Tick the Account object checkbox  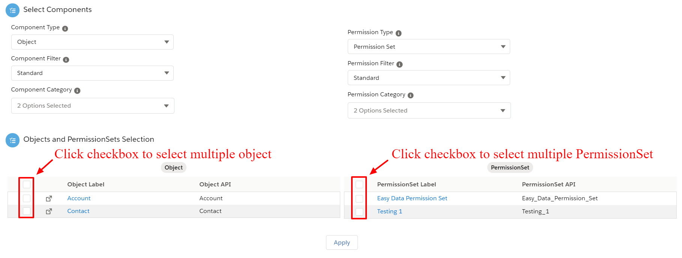coord(27,198)
